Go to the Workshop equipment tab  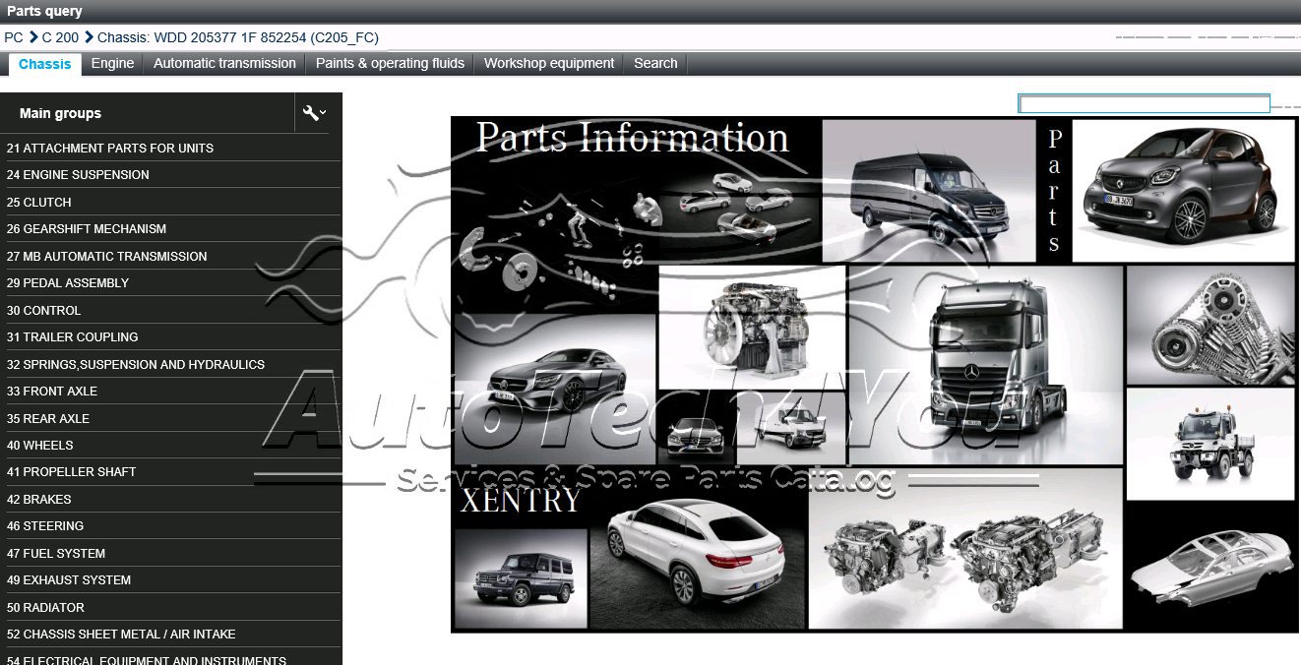click(x=549, y=63)
